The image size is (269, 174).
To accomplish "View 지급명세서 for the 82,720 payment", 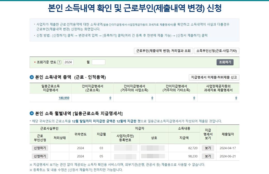I will [208, 148].
